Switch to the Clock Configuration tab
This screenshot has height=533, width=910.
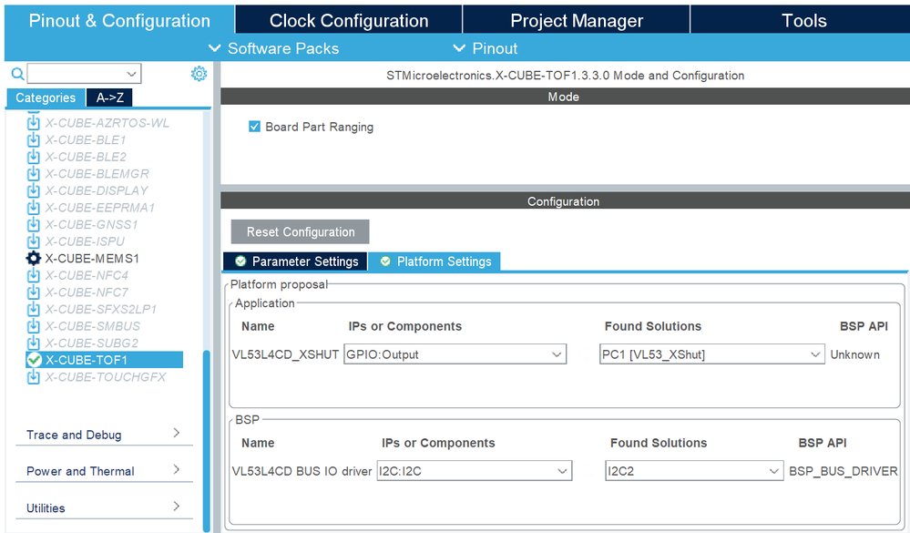349,20
